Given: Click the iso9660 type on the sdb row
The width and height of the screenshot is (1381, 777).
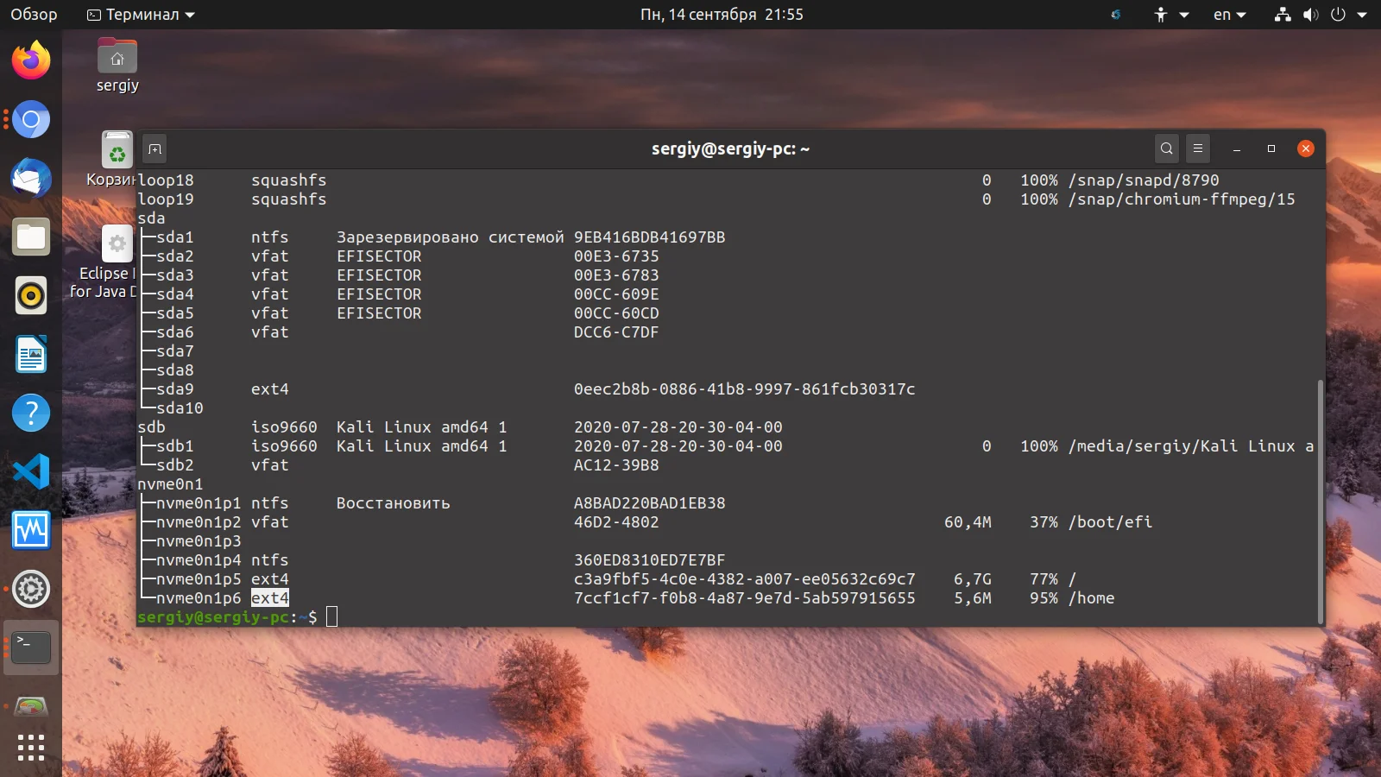Looking at the screenshot, I should pos(284,427).
